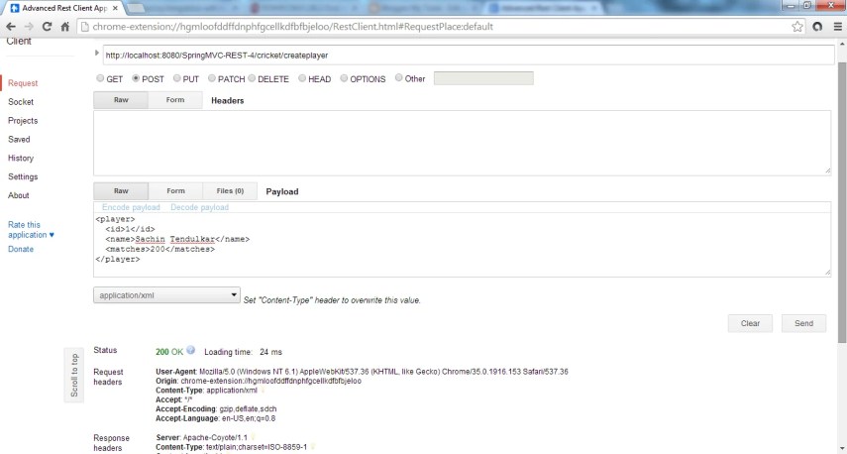Screen dimensions: 847x454
Task: Reload the Rest Client page
Action: (47, 27)
